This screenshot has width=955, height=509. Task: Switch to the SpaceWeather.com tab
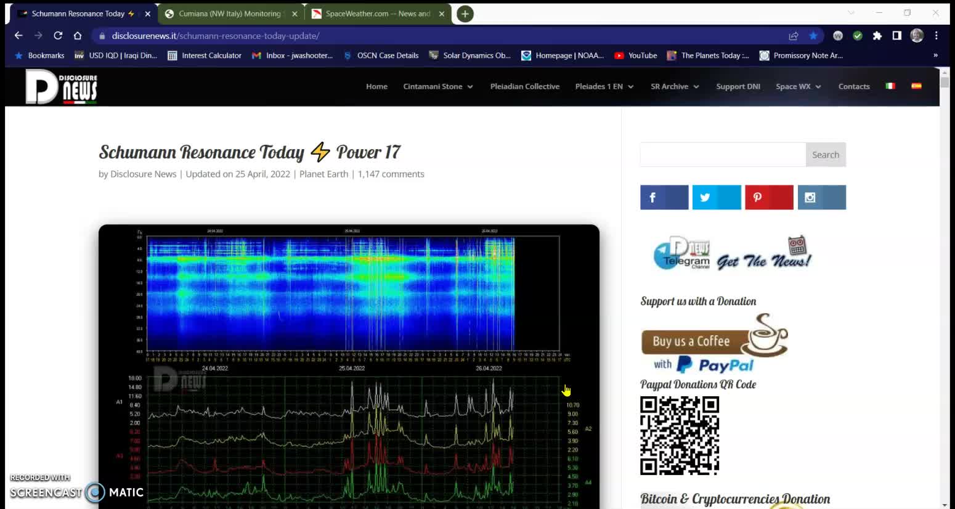[378, 14]
